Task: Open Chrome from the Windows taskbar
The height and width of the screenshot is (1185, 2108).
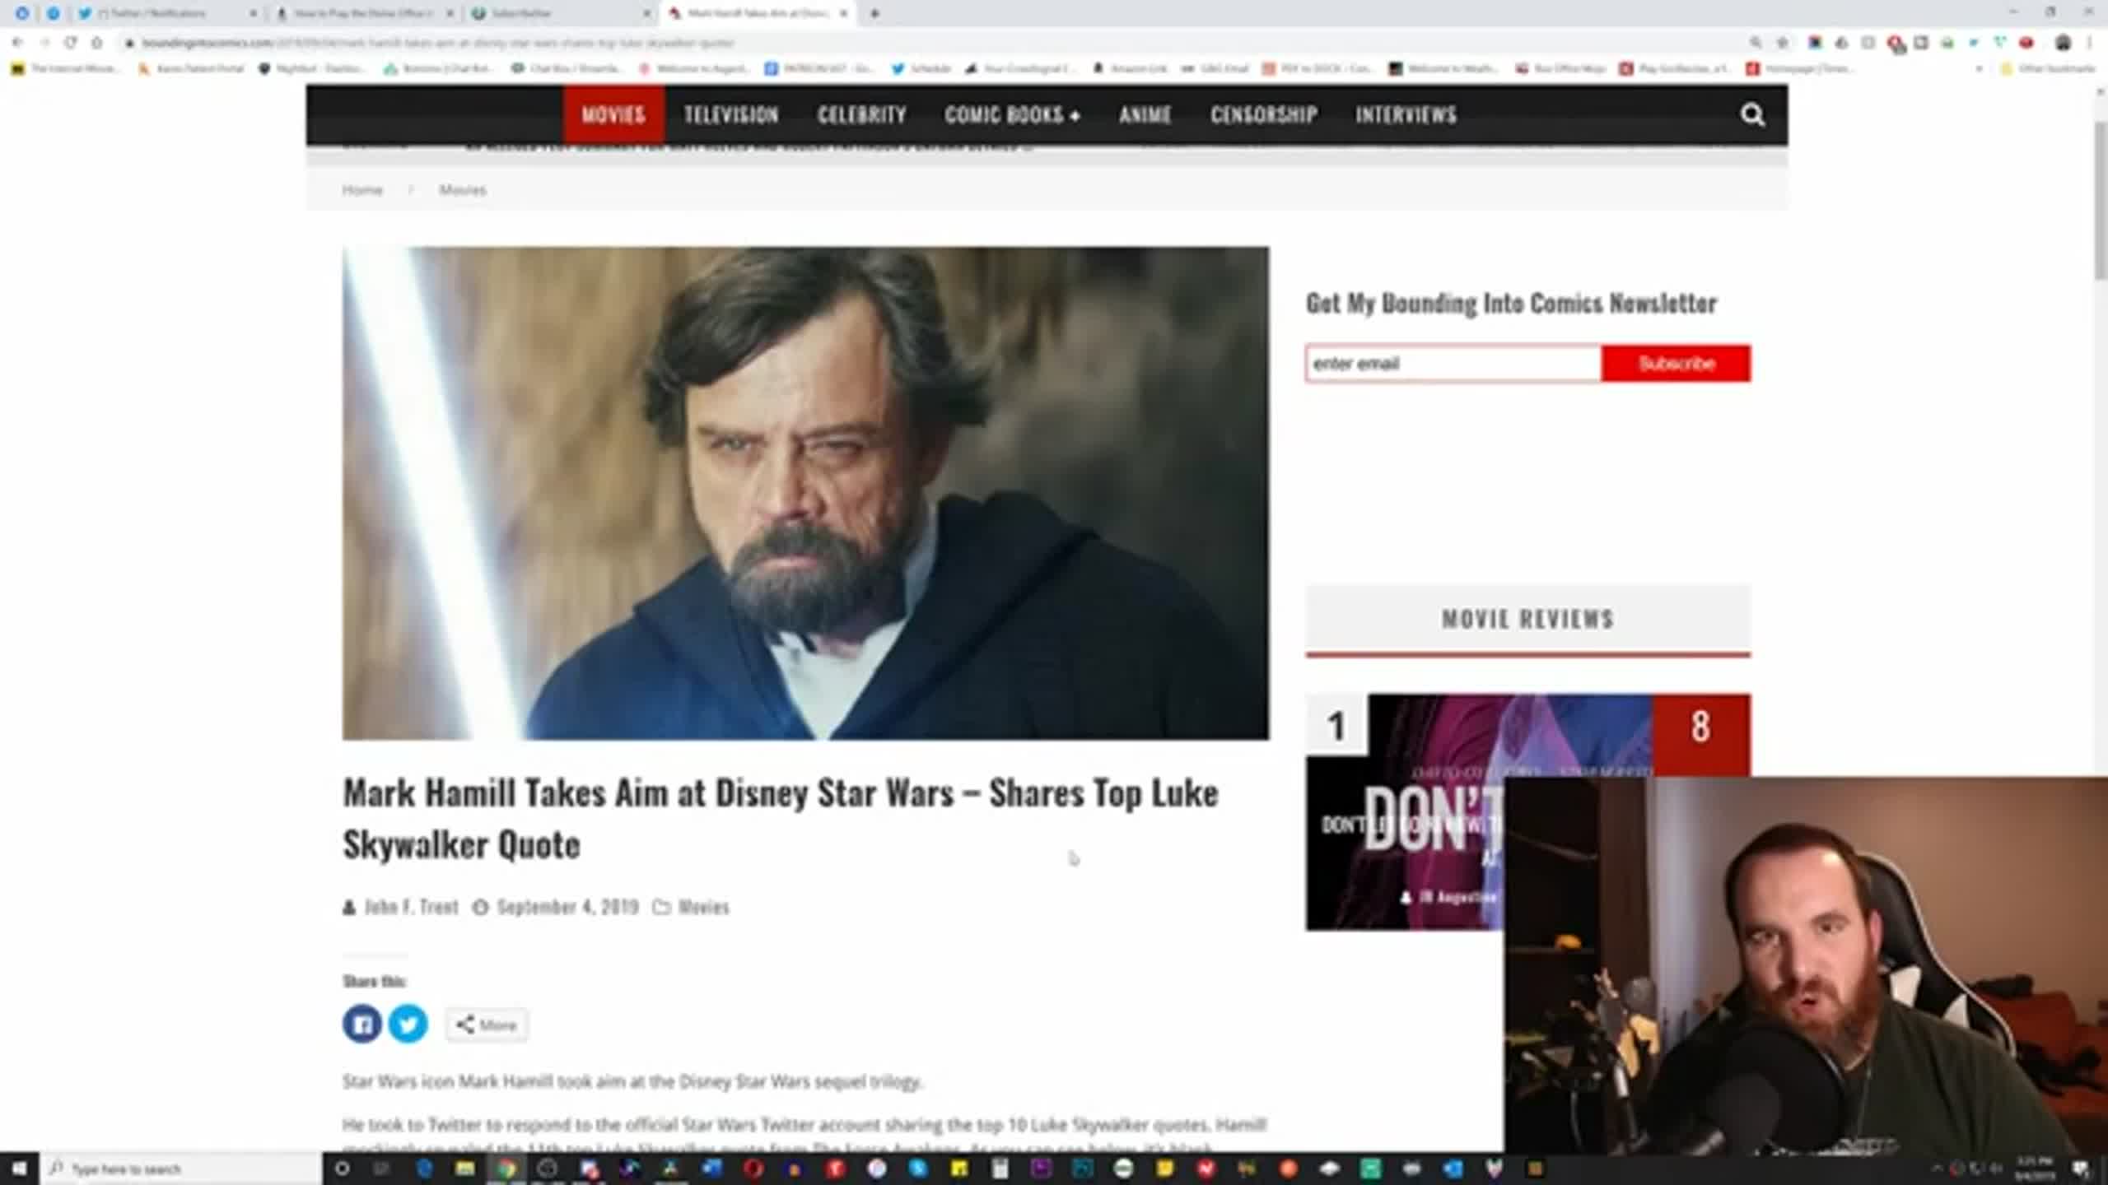Action: tap(505, 1168)
